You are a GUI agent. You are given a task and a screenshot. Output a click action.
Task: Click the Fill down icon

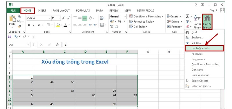[187, 21]
